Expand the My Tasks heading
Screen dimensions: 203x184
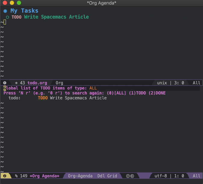[24, 11]
